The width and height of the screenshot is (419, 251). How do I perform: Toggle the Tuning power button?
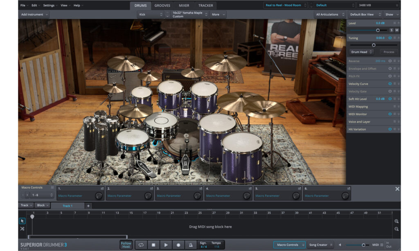390,38
